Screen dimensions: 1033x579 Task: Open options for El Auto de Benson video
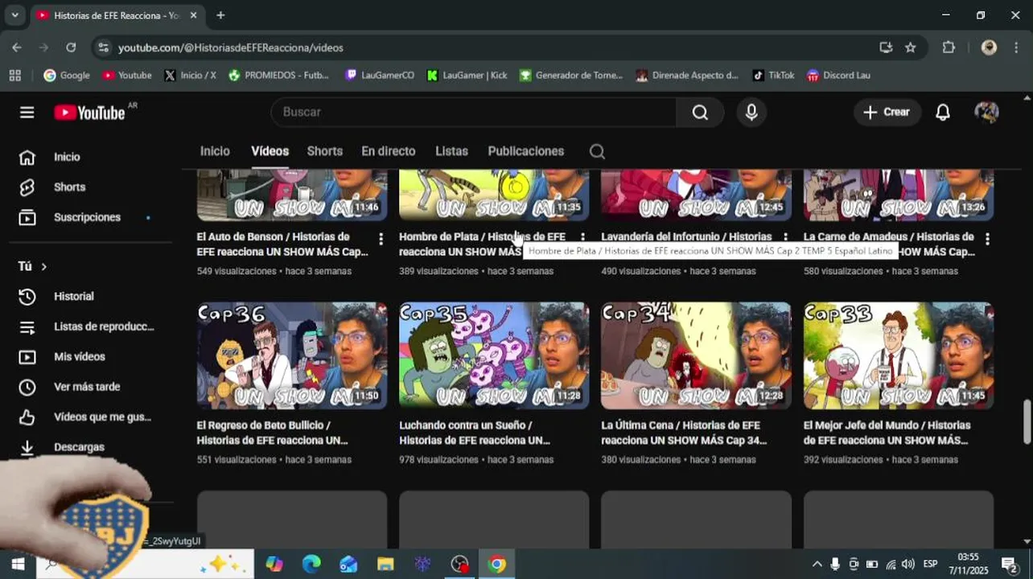tap(381, 239)
